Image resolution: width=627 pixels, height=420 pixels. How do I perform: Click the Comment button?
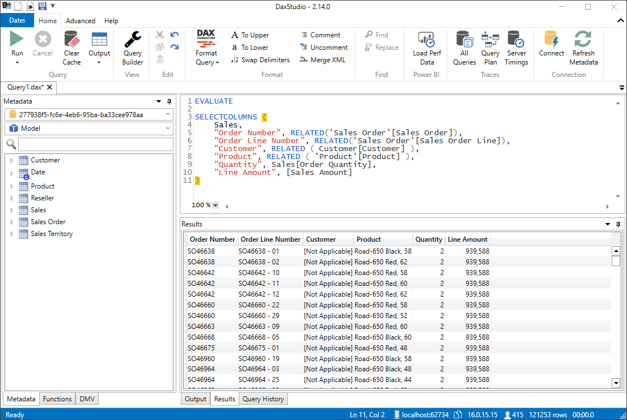coord(320,35)
